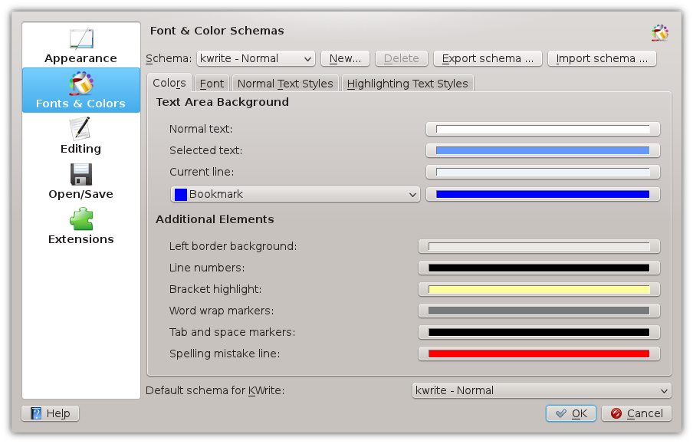This screenshot has width=693, height=444.
Task: Click the New... schema button
Action: point(345,58)
